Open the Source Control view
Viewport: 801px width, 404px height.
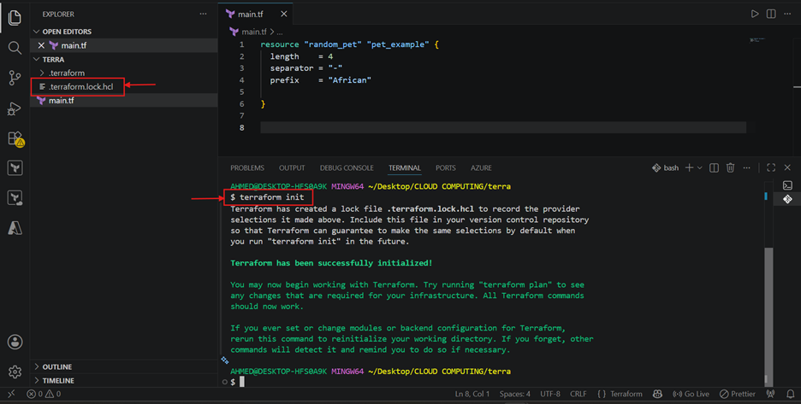click(x=15, y=78)
